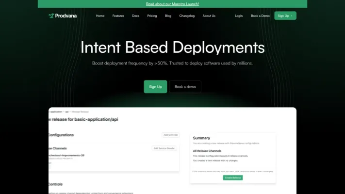Screen dimensions: 345x194
Task: Select About Us in the navigation
Action: point(209,16)
